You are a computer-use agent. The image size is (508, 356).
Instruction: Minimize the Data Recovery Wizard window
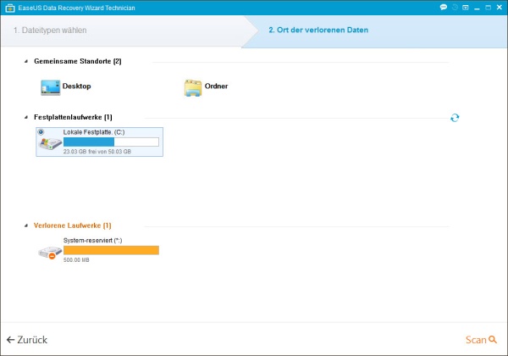point(477,8)
